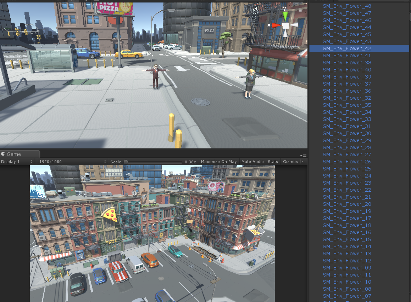Screen dimensions: 411x302
Task: Select SM_Env_Flower_14 in the Hierarchy
Action: [x=359, y=246]
